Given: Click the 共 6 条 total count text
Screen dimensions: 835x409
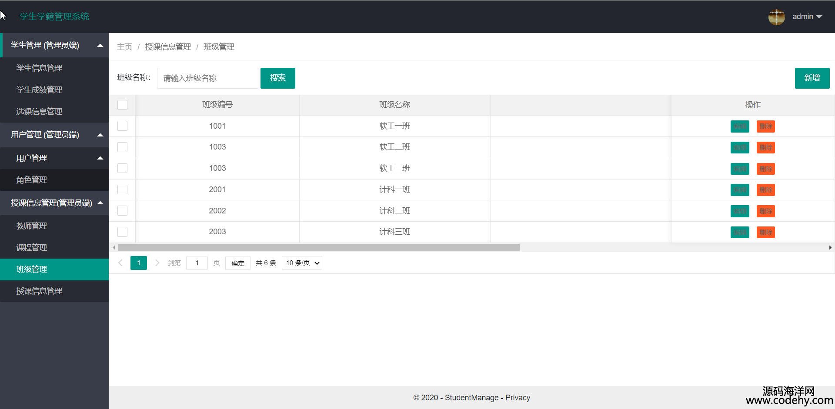Looking at the screenshot, I should click(266, 263).
